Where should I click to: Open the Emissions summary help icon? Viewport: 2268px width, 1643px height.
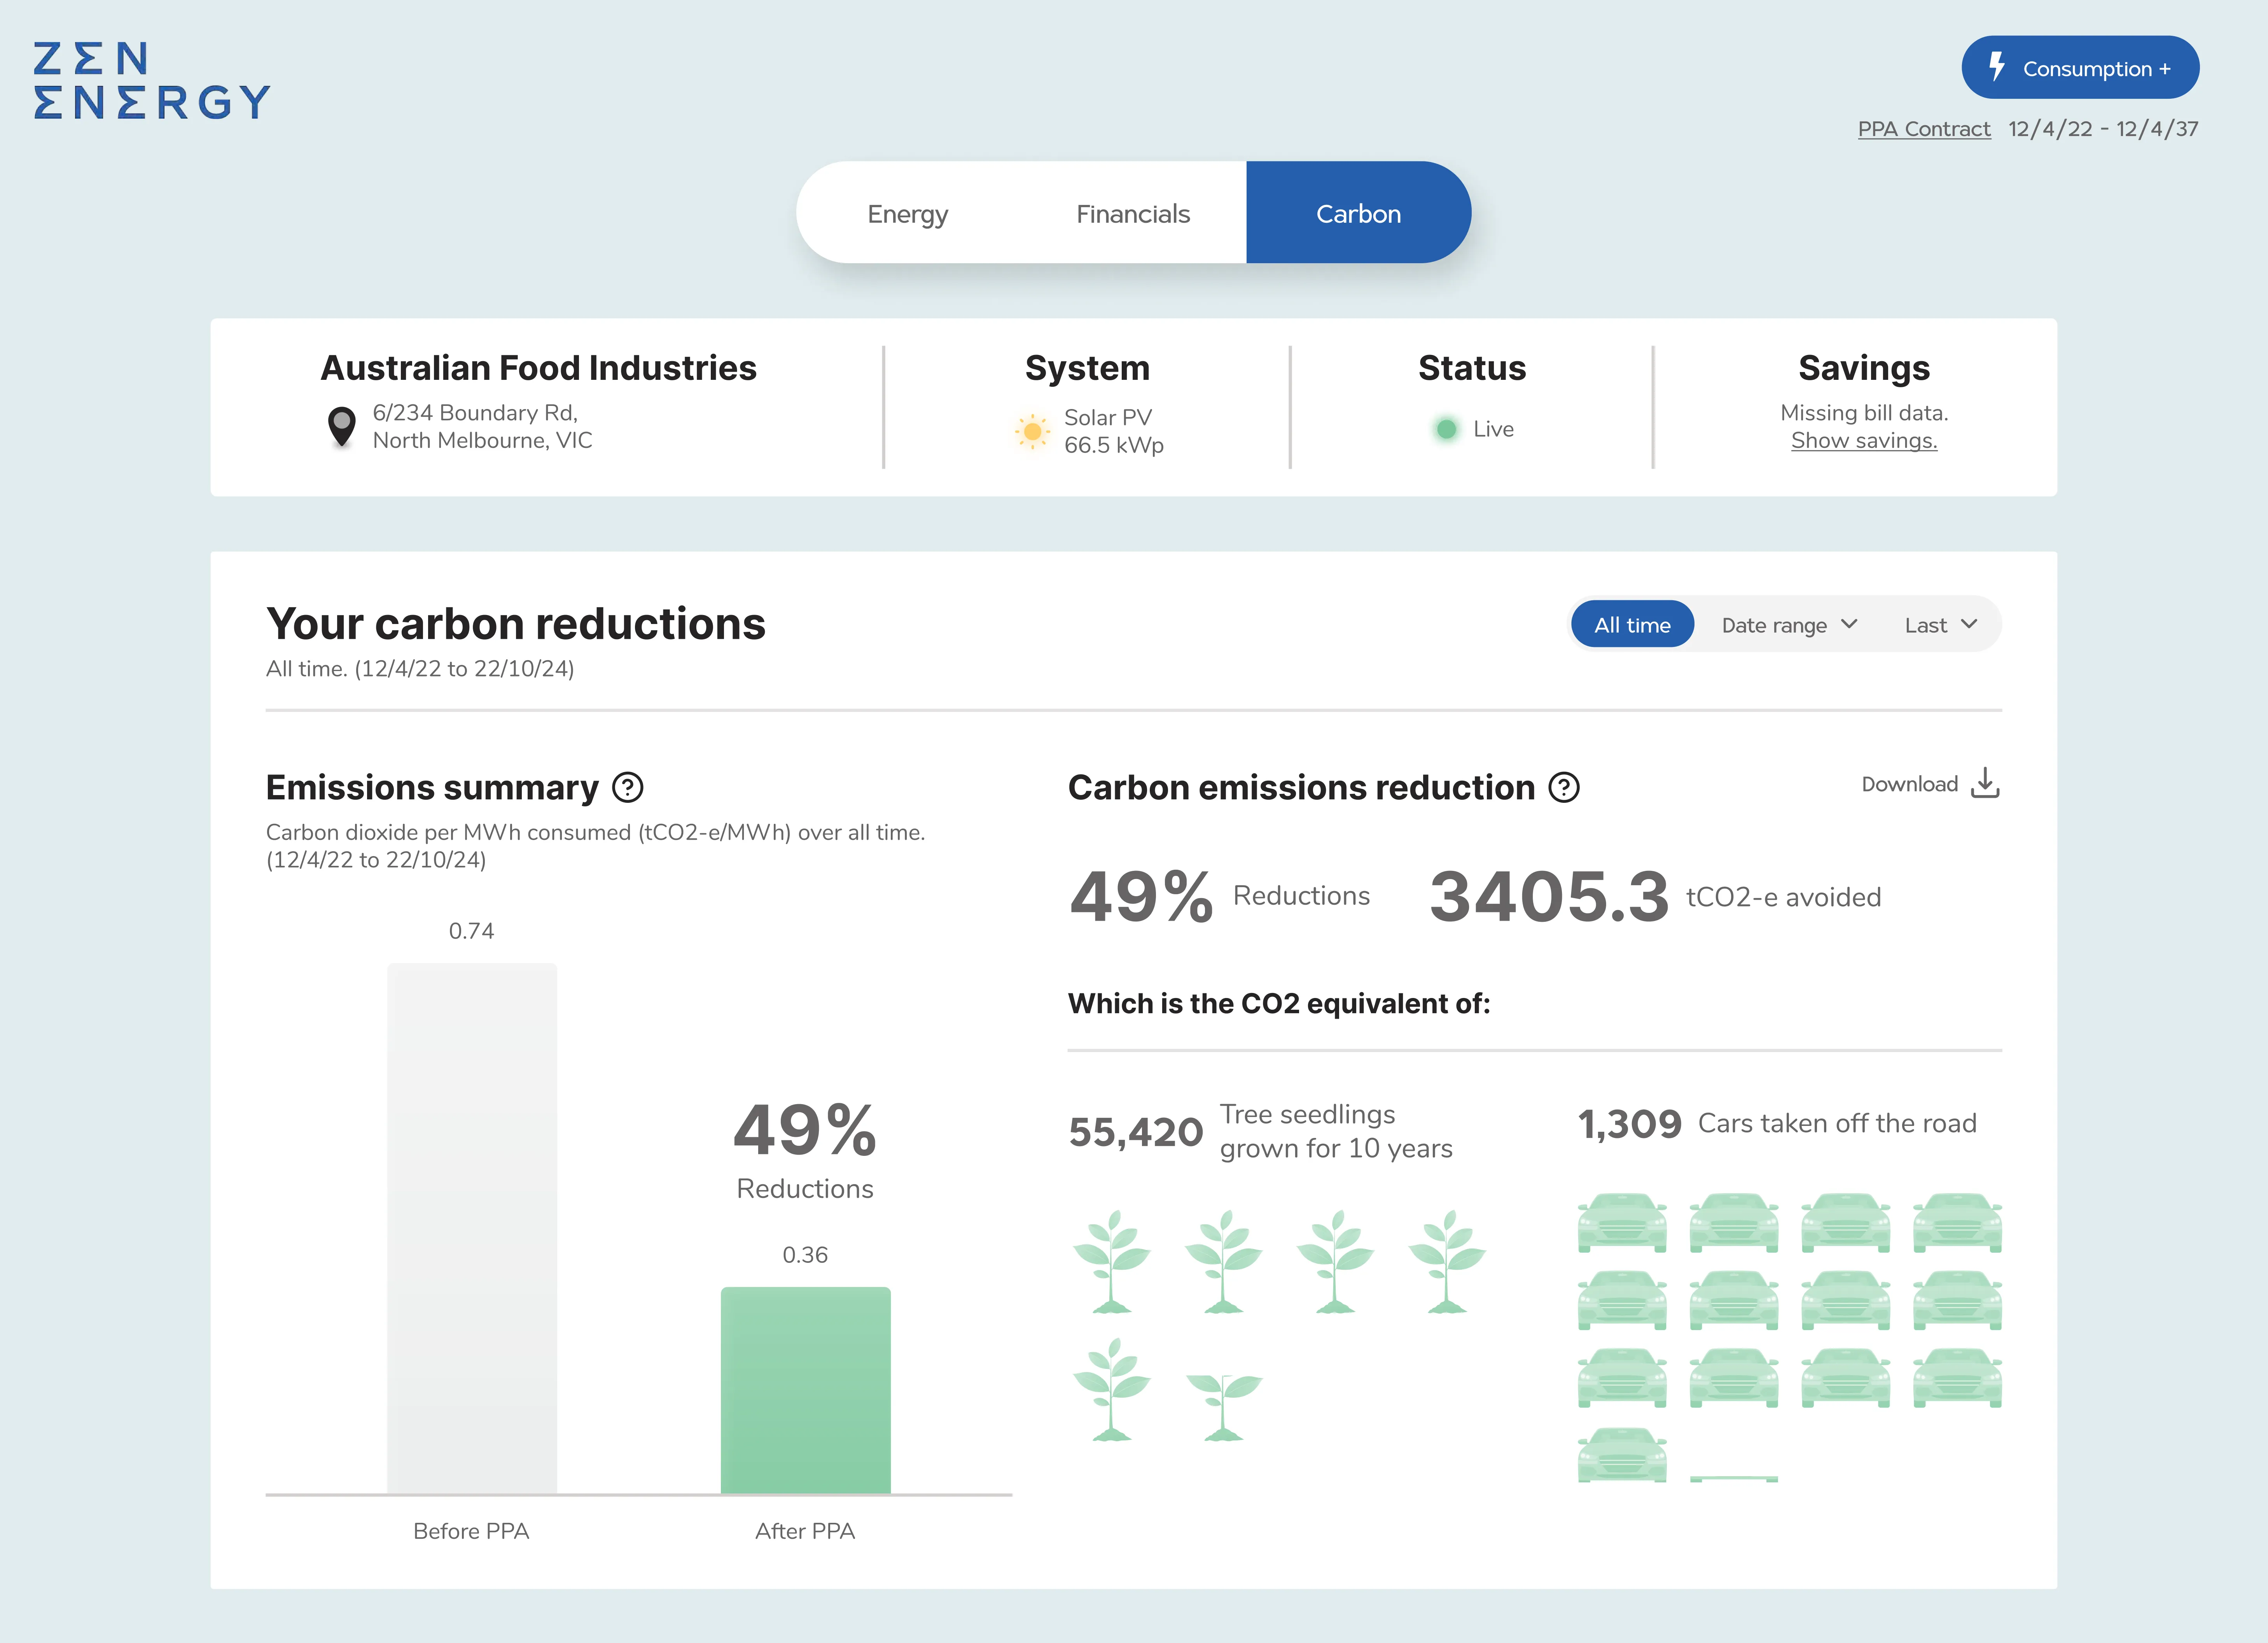[x=628, y=788]
